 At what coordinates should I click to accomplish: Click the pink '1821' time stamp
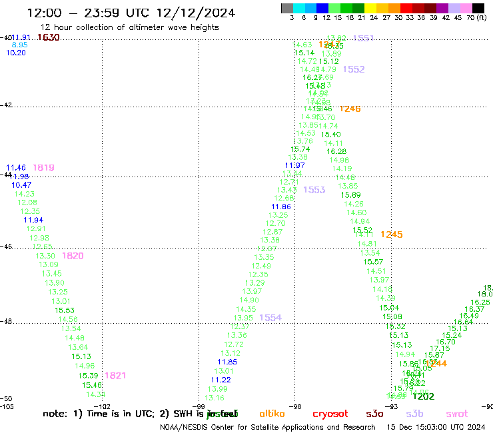[115, 376]
